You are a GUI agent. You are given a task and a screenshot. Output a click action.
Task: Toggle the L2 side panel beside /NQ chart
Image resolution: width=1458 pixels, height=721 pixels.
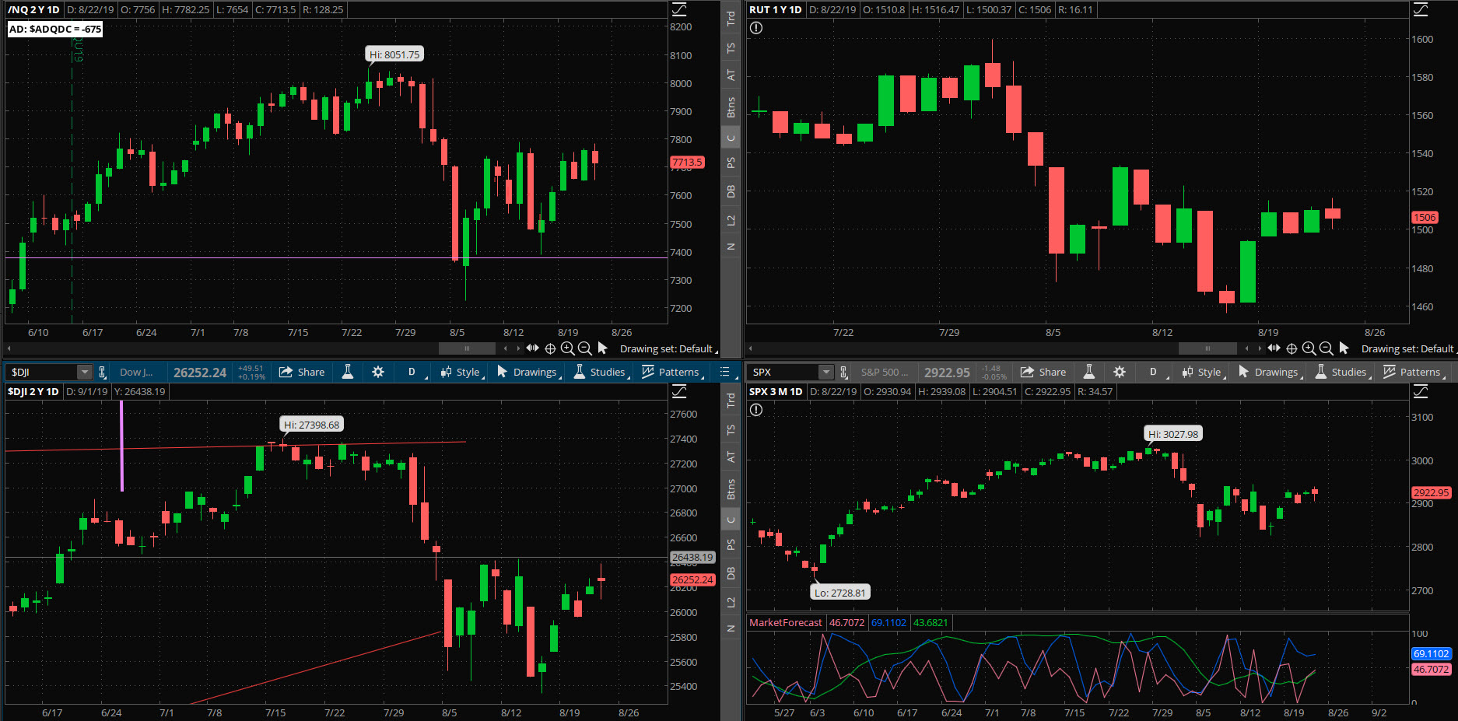pyautogui.click(x=731, y=221)
